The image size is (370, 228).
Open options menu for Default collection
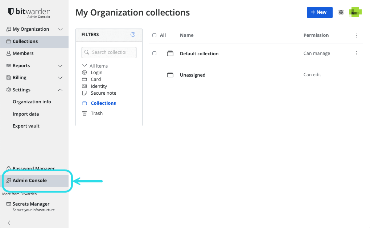[357, 53]
